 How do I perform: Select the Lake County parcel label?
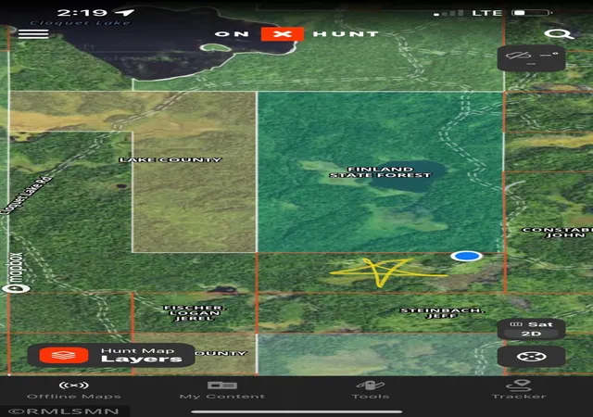[x=170, y=160]
